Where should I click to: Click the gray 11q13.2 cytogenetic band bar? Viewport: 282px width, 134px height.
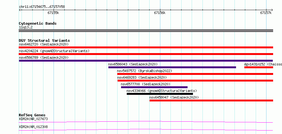(146, 31)
